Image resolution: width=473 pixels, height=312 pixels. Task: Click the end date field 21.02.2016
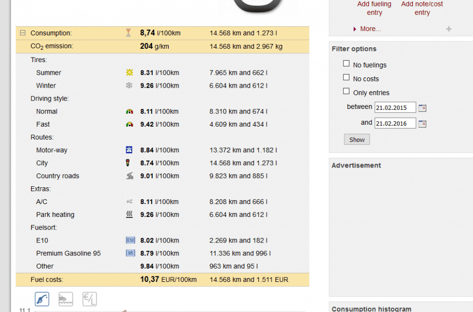(x=395, y=123)
